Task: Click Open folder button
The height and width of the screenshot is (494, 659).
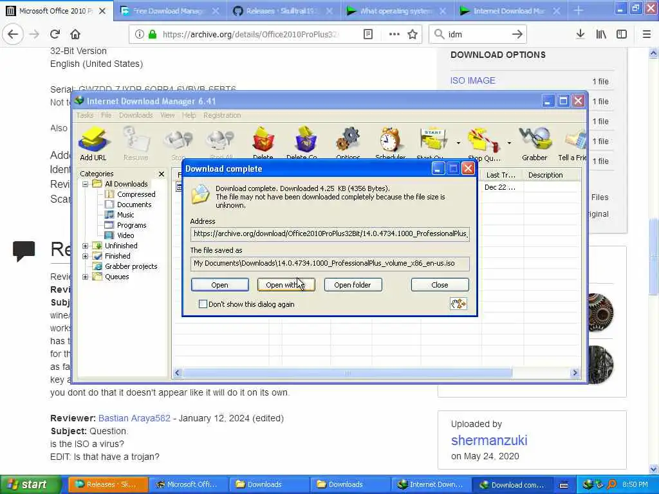Action: [353, 285]
